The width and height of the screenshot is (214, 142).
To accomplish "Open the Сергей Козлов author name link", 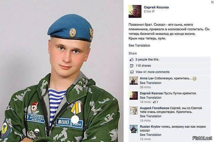I will click(156, 7).
